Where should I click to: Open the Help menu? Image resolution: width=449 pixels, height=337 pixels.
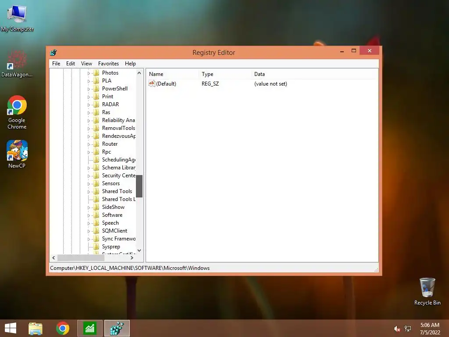pyautogui.click(x=130, y=64)
